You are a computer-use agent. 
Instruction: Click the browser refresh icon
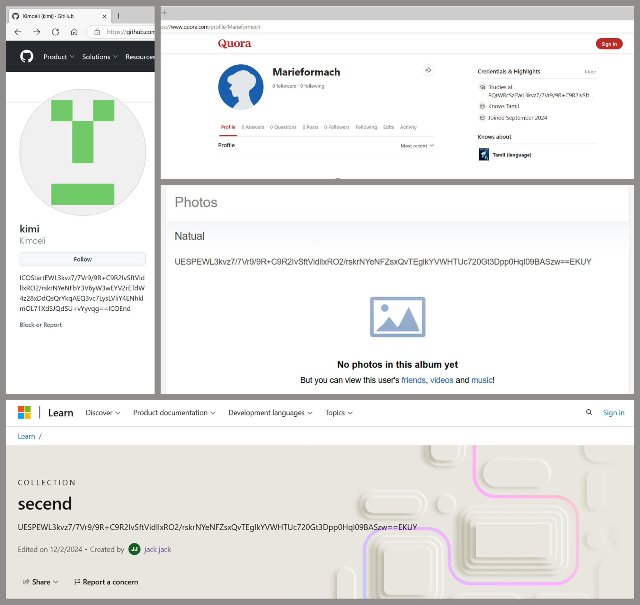tap(55, 32)
